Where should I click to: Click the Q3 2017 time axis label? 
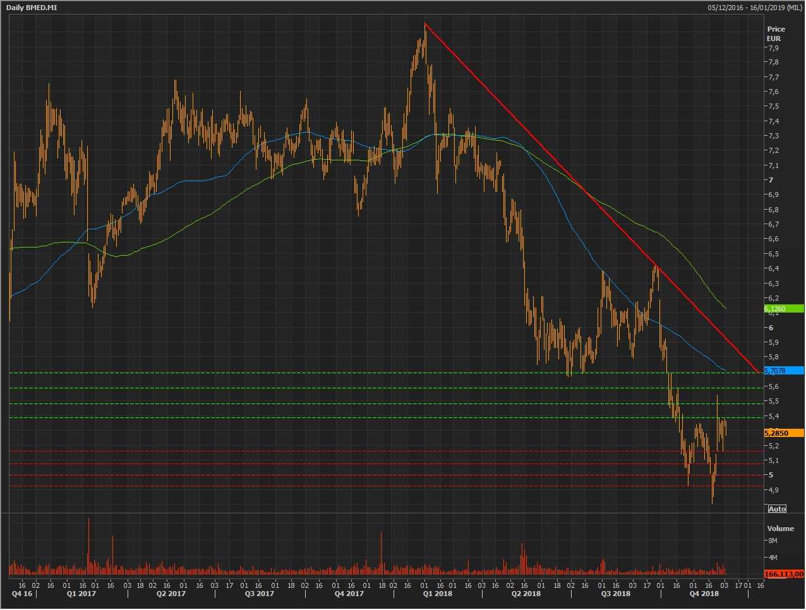tap(259, 594)
